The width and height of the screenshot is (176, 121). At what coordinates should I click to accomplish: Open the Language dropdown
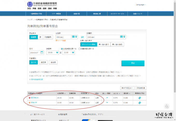coord(141,5)
